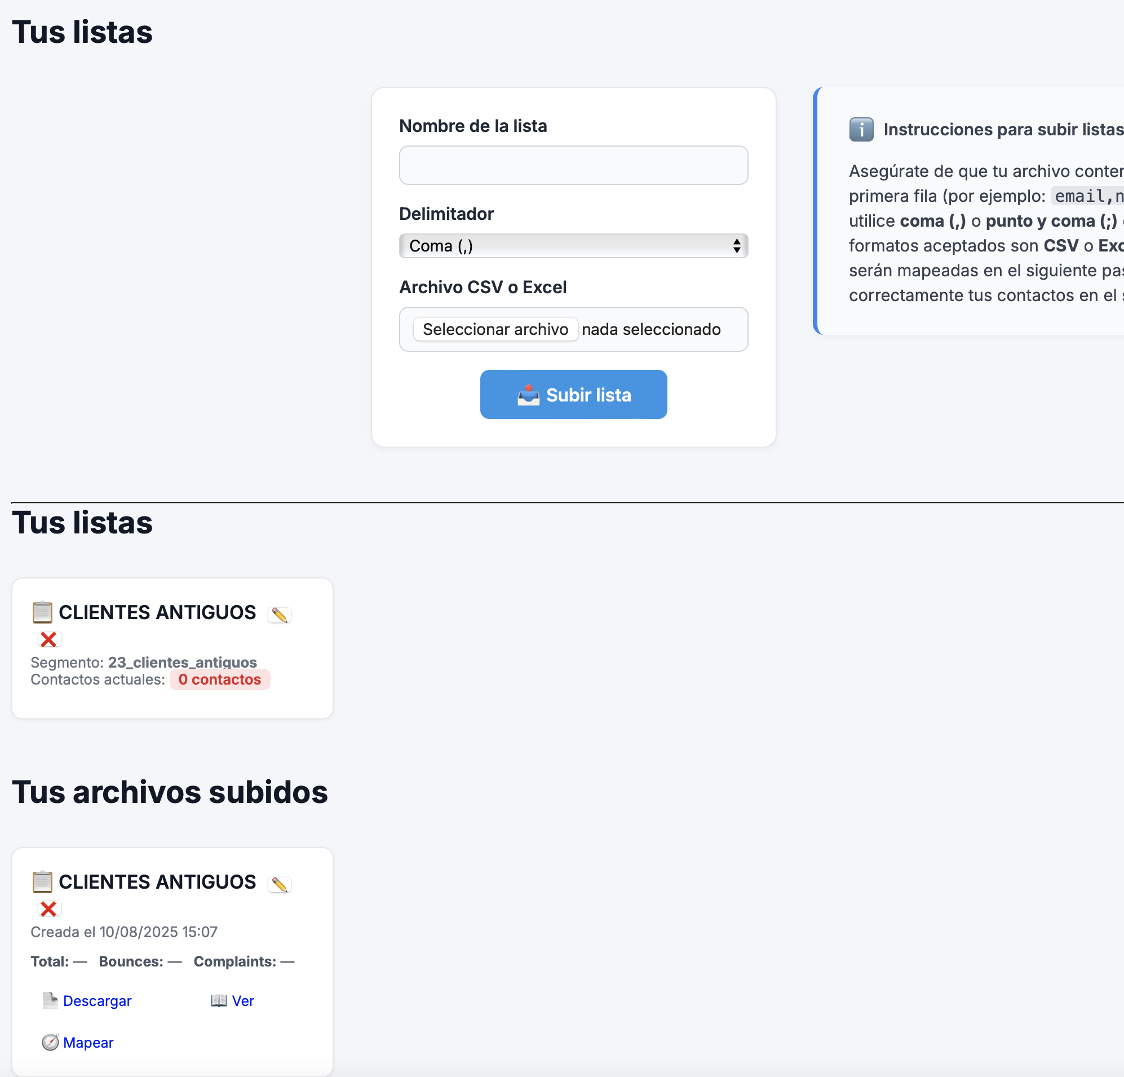1124x1077 pixels.
Task: Click pencil edit icon in Tus listas card
Action: click(279, 615)
